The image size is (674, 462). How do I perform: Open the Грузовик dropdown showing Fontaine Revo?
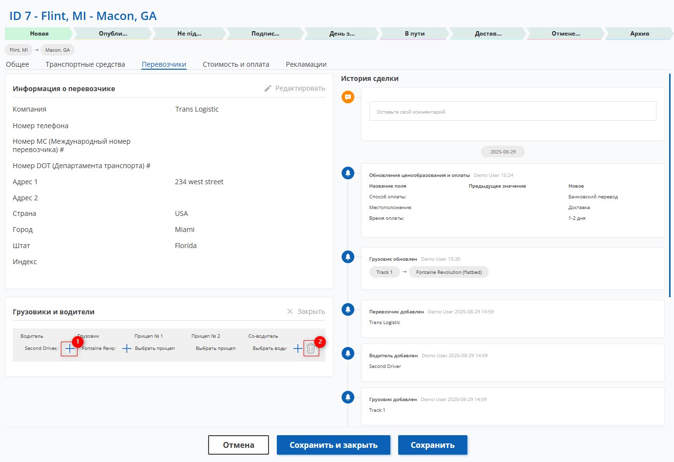click(x=98, y=348)
